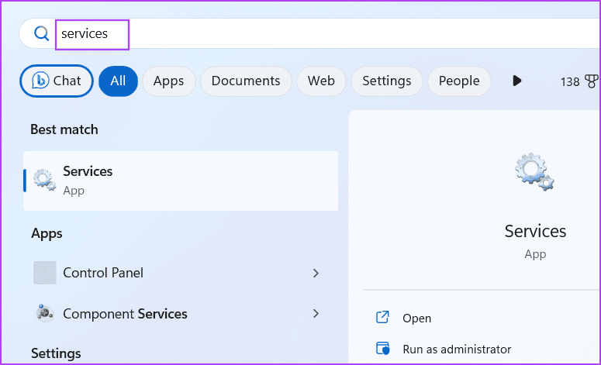Expand the Control Panel result chevron
The image size is (601, 365).
(x=316, y=273)
